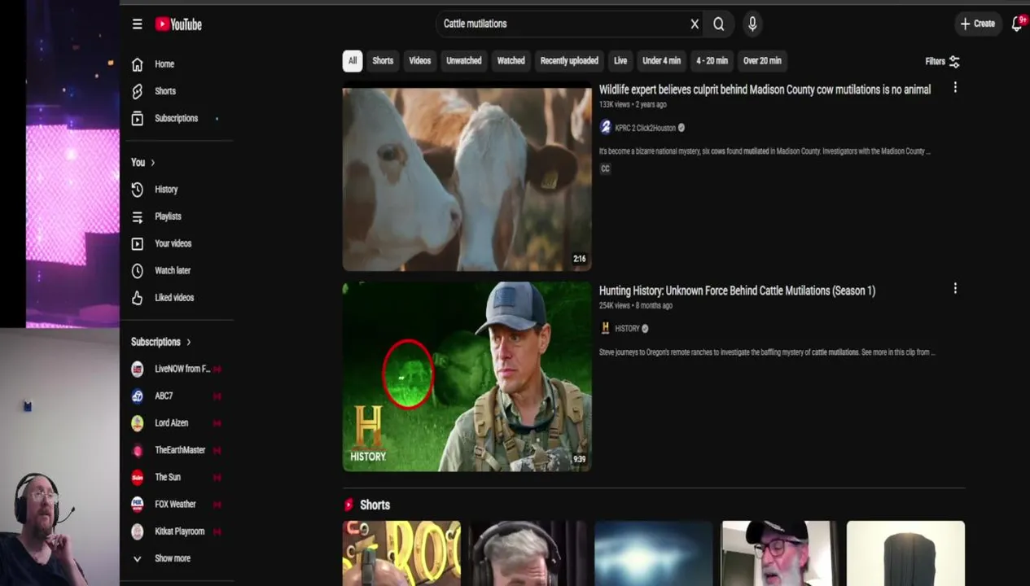1030x586 pixels.
Task: Open FOX Weather channel subscription
Action: pos(177,504)
